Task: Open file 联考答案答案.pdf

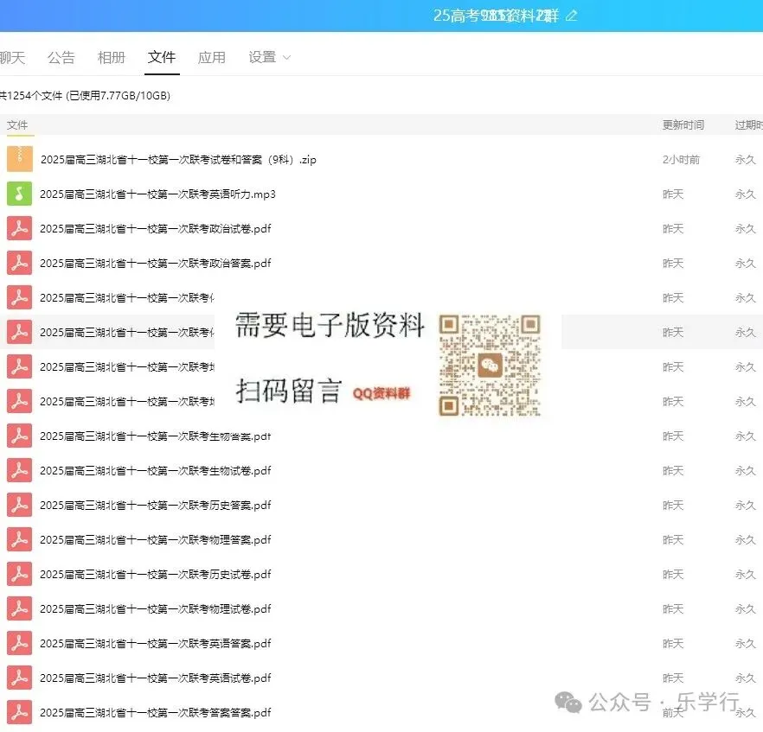Action: point(155,712)
